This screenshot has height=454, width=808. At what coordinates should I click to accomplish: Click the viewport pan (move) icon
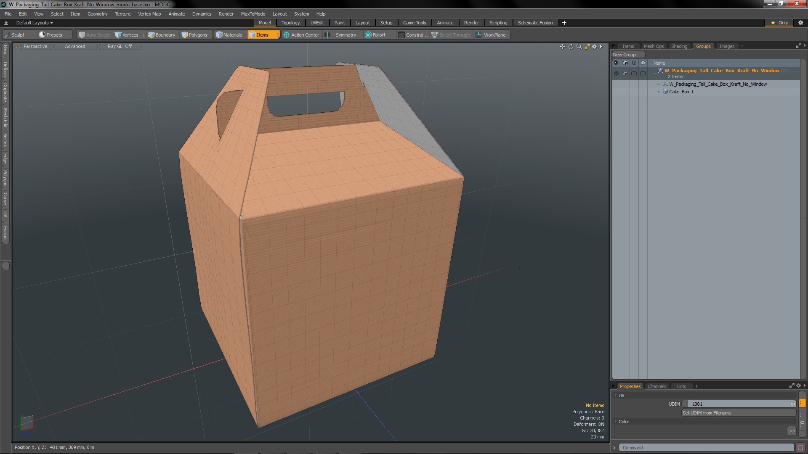click(562, 47)
